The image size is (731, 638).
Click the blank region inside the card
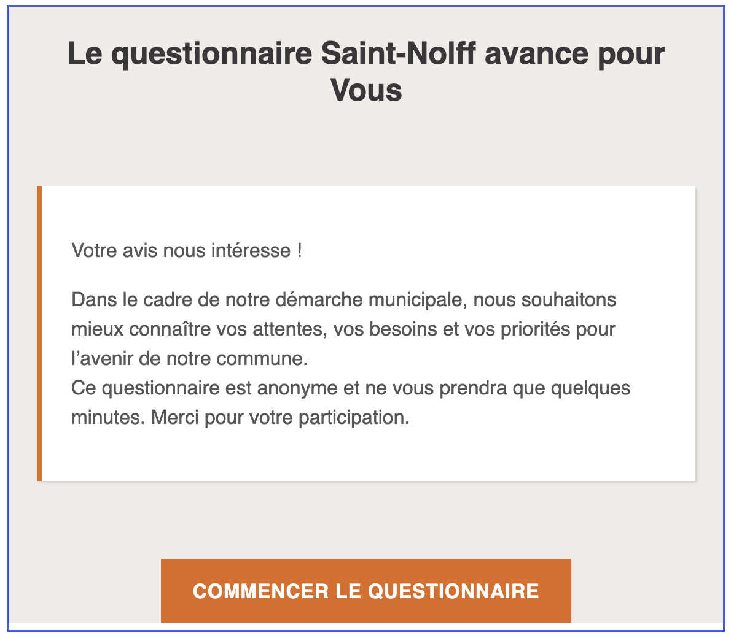pos(369,454)
